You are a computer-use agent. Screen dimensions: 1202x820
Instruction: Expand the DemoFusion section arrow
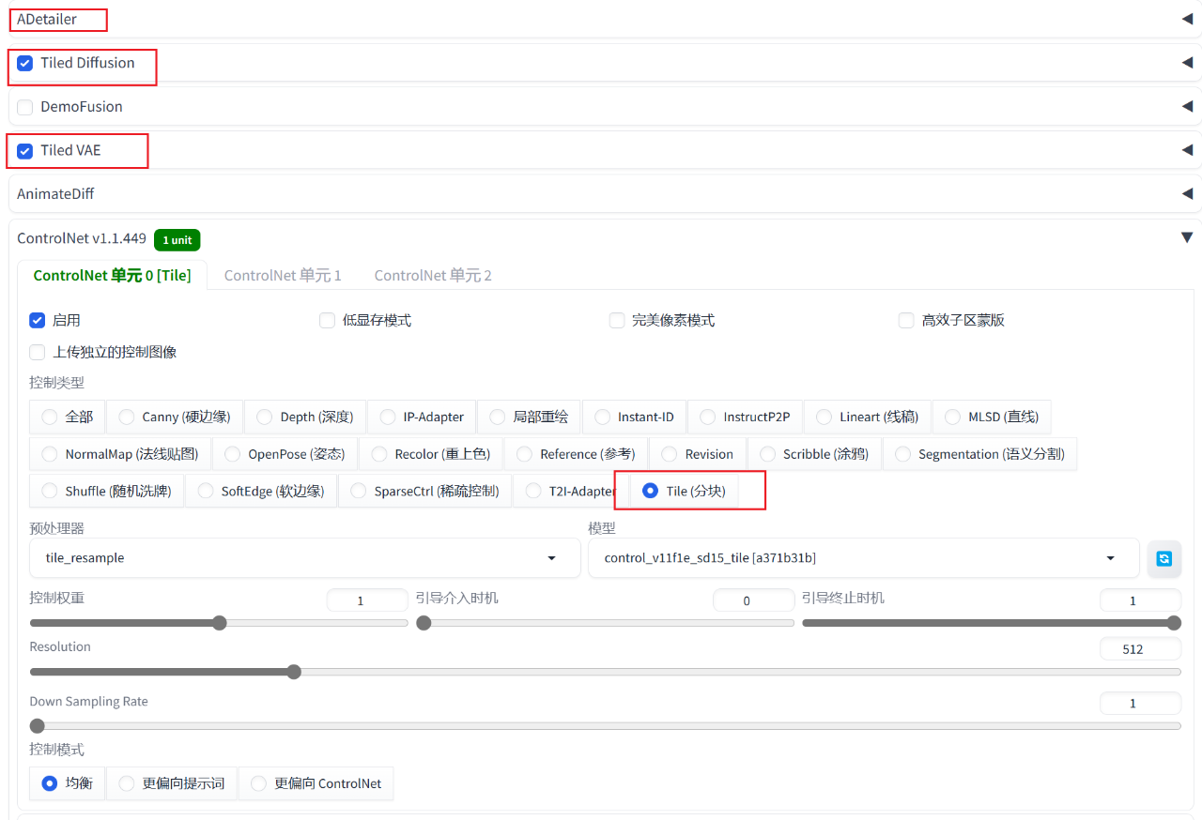(x=1187, y=106)
